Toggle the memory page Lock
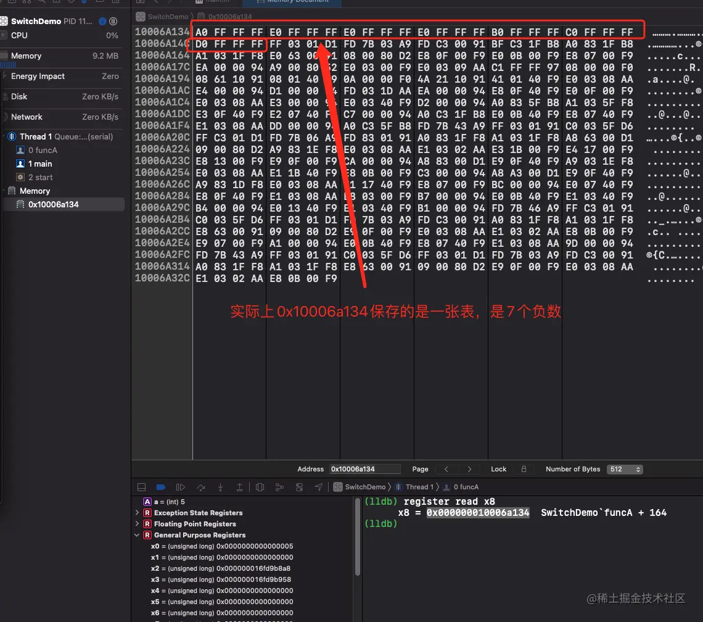 click(524, 469)
